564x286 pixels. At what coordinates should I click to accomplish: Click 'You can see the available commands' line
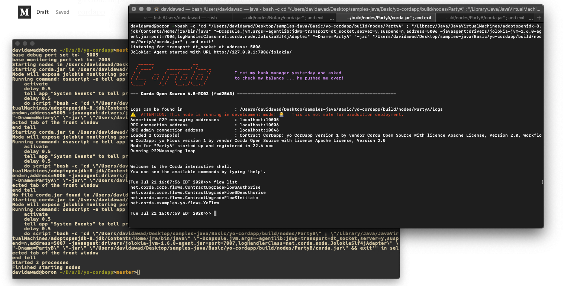[x=198, y=172]
